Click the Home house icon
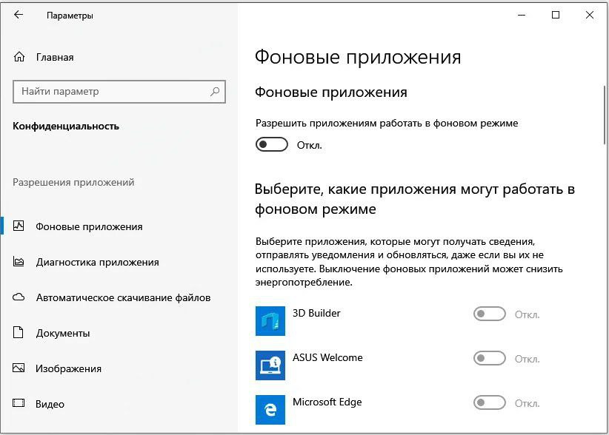This screenshot has width=609, height=435. [x=19, y=57]
